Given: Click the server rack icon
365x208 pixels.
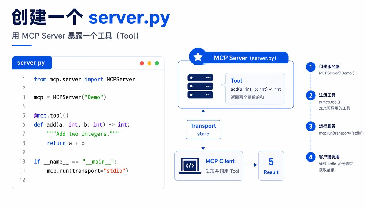Looking at the screenshot, I should (x=200, y=86).
